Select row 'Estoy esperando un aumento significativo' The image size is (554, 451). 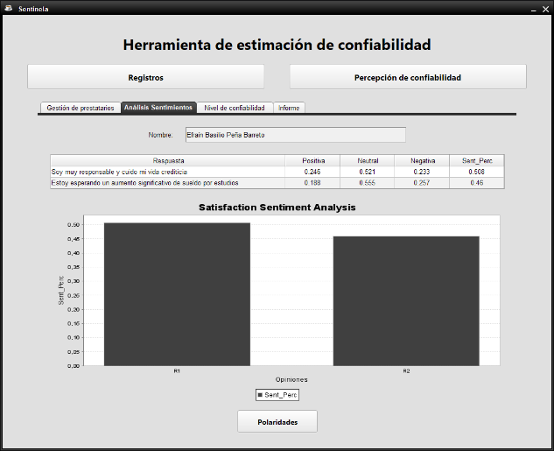168,183
